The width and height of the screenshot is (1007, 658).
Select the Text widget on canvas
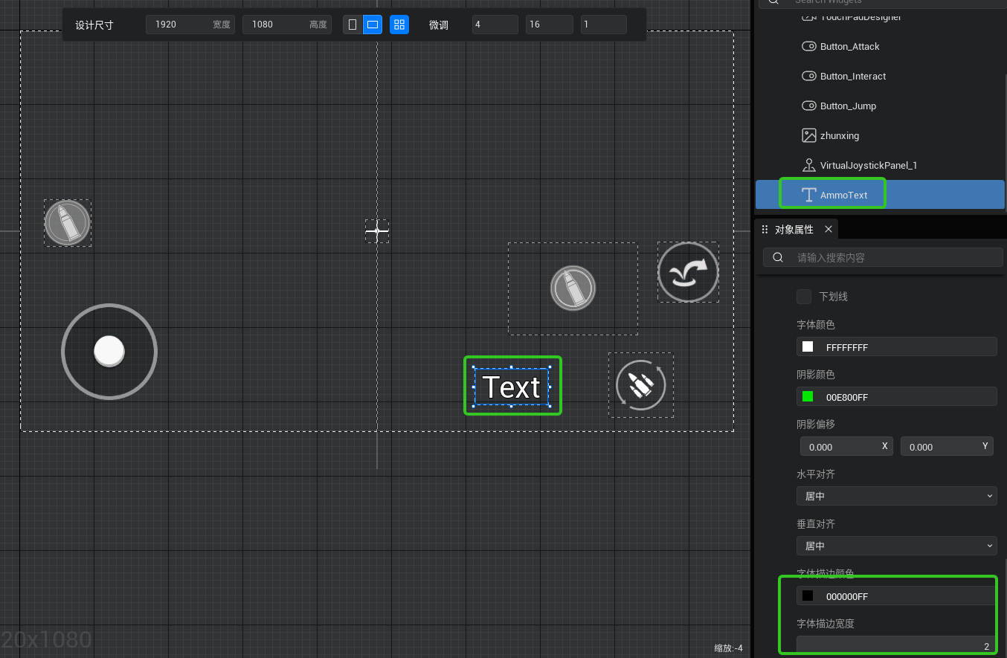click(512, 387)
